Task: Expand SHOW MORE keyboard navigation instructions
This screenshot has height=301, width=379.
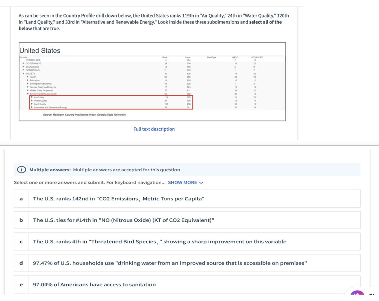Action: [x=182, y=182]
